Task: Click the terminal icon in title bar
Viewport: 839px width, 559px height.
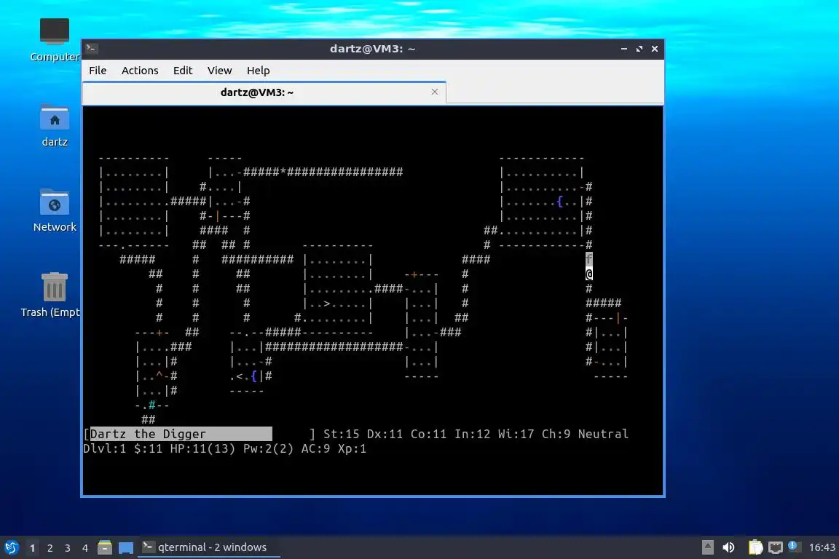Action: click(91, 48)
